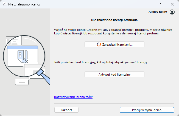Click the question mark help button
Viewport: 179px width, 116px height.
click(160, 4)
